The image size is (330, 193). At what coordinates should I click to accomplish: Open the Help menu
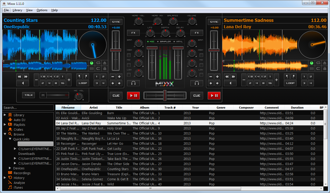coord(54,10)
